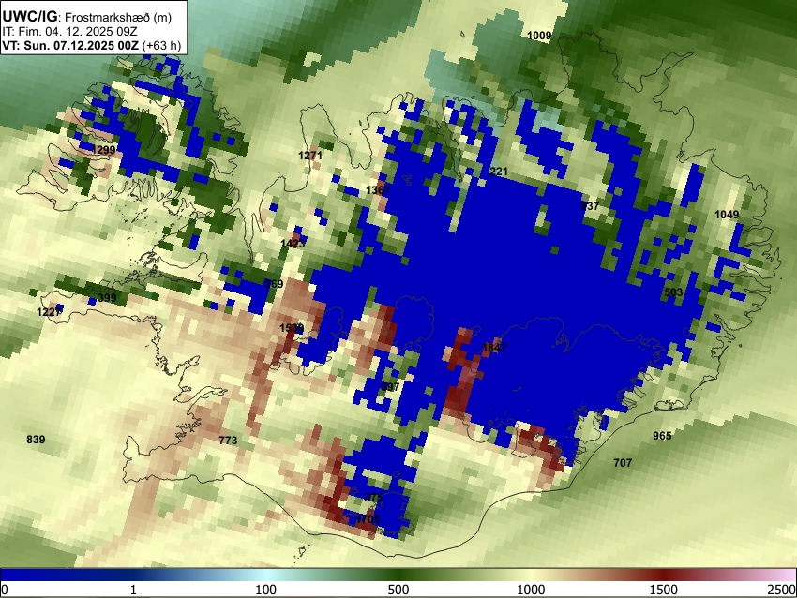This screenshot has height=598, width=797.
Task: Click the 0 label on color scale
Action: pyautogui.click(x=5, y=590)
